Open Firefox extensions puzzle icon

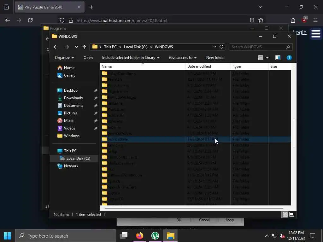[x=293, y=20]
